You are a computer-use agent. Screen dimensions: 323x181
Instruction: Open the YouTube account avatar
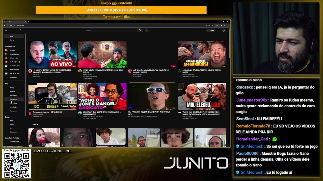point(224,30)
